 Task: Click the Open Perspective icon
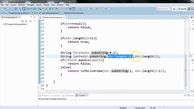point(174,9)
